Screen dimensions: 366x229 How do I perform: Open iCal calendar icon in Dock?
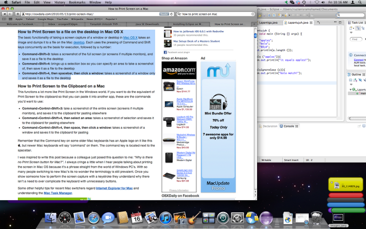pyautogui.click(x=137, y=218)
